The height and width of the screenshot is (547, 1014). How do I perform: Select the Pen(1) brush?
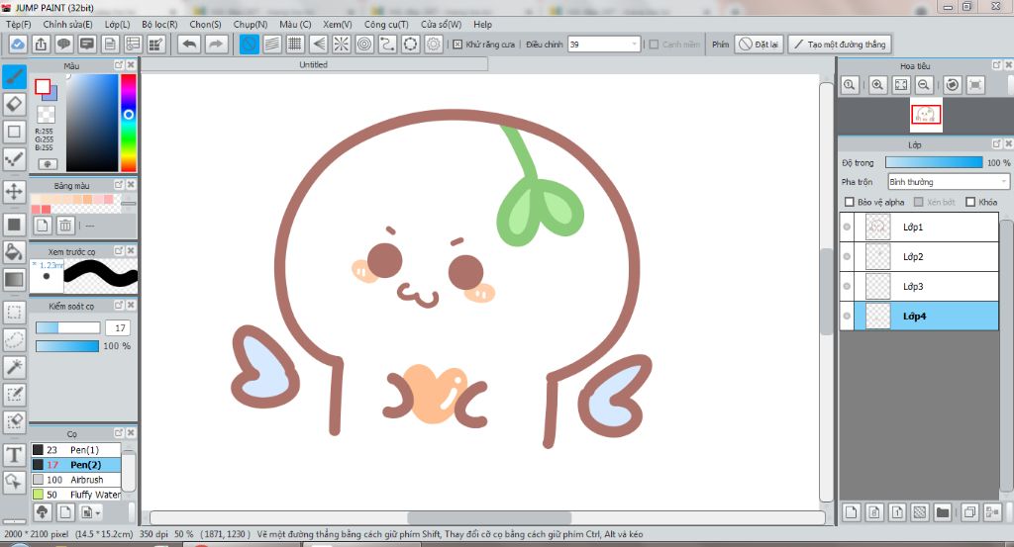[75, 449]
